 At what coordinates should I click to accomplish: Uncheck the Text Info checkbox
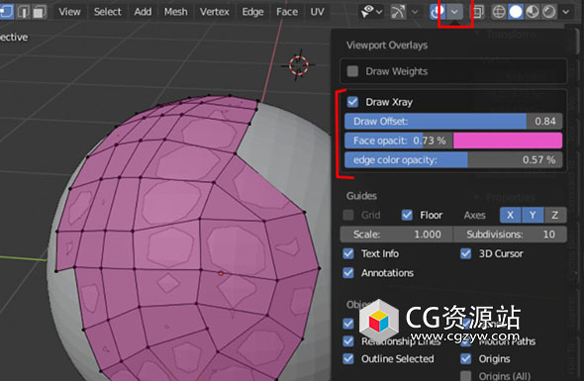(348, 253)
